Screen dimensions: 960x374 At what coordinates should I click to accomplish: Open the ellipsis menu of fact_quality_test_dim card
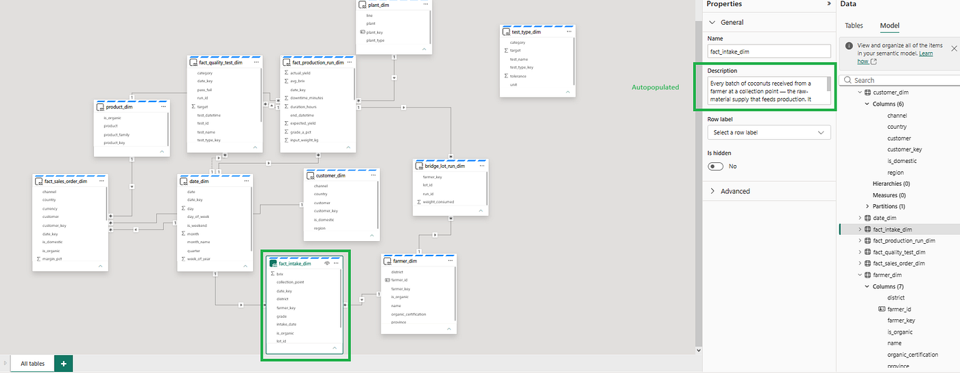256,62
